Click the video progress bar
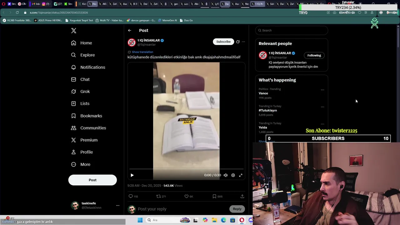Image resolution: width=400 pixels, height=225 pixels. (x=186, y=169)
